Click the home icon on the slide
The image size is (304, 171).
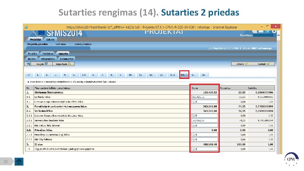tap(19, 161)
